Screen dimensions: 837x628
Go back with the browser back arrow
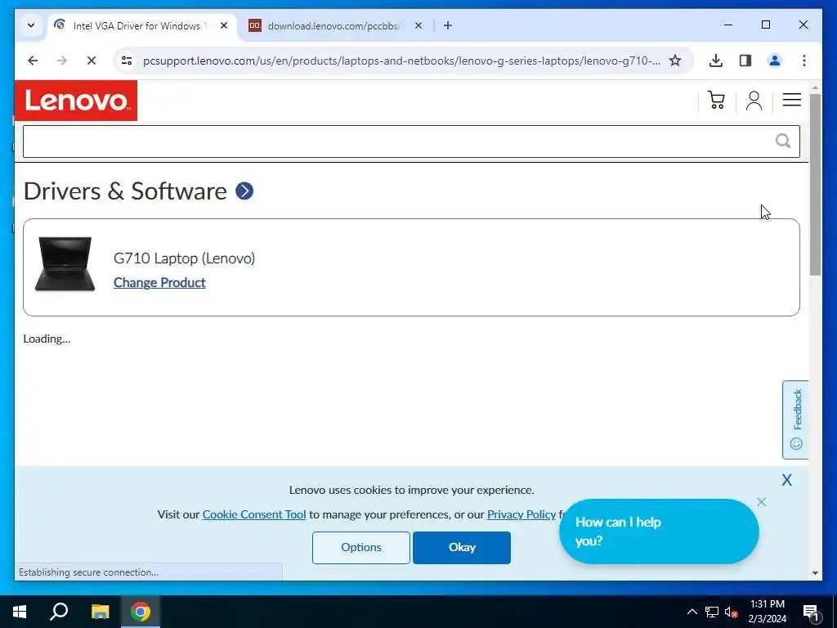(x=33, y=61)
